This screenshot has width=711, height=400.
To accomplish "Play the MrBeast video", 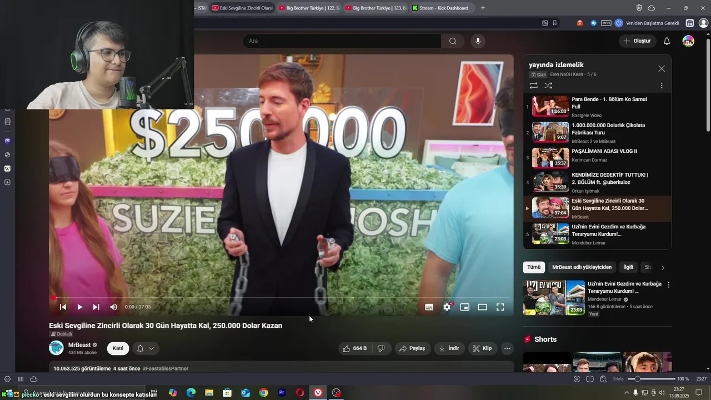I will [79, 307].
